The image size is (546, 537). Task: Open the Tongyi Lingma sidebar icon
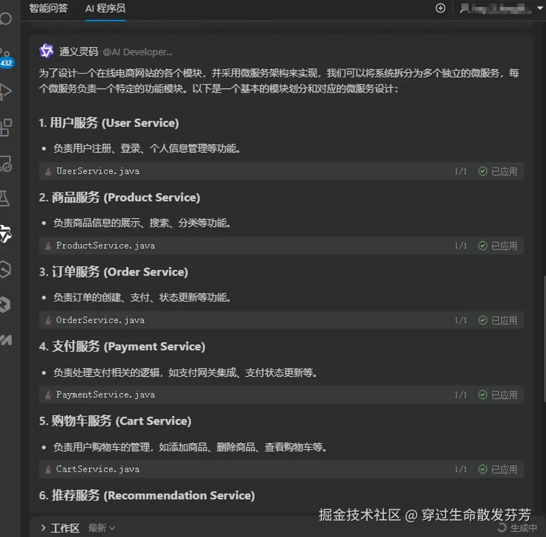[5, 234]
